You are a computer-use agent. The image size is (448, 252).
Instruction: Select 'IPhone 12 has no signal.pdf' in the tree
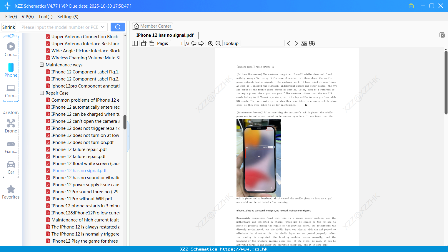[76, 170]
